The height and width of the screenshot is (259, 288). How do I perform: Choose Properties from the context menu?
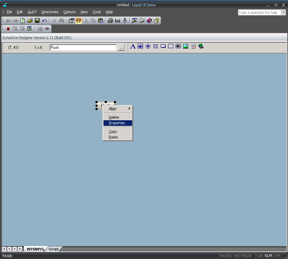coord(118,123)
